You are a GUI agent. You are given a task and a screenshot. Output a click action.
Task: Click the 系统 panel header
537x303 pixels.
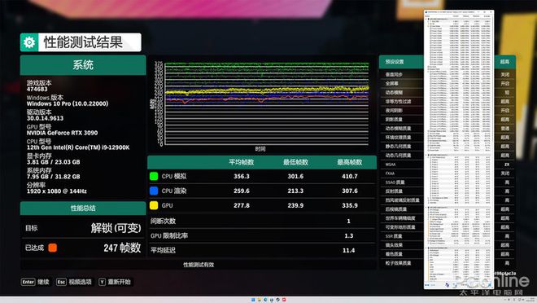point(83,65)
